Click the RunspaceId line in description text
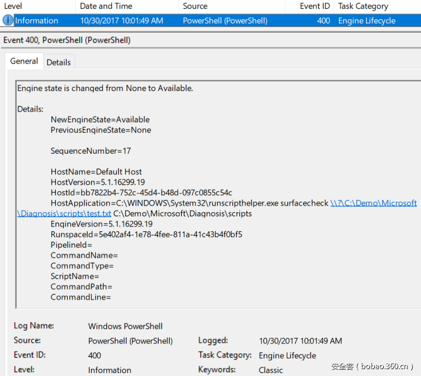Viewport: 421px width, 376px height. [146, 234]
